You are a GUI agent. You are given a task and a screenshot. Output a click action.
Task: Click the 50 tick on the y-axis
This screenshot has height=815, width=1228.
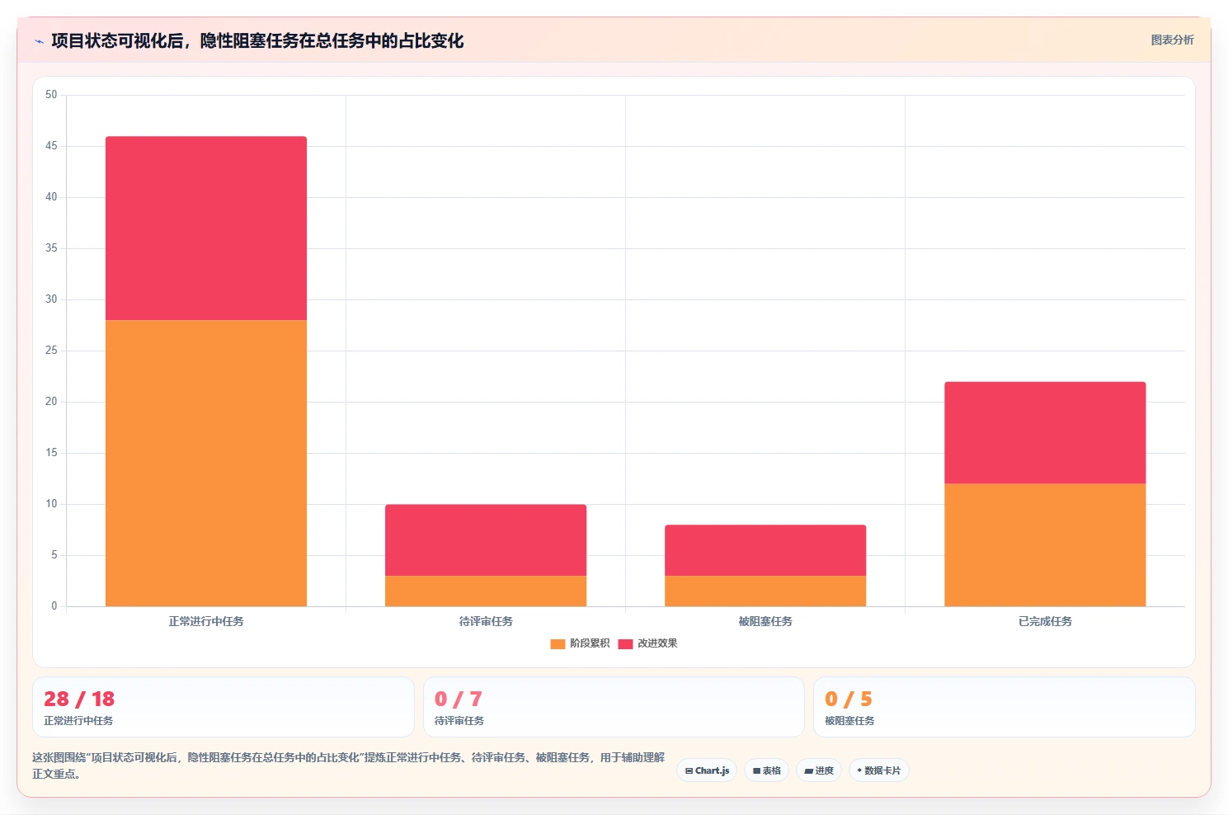pos(51,95)
